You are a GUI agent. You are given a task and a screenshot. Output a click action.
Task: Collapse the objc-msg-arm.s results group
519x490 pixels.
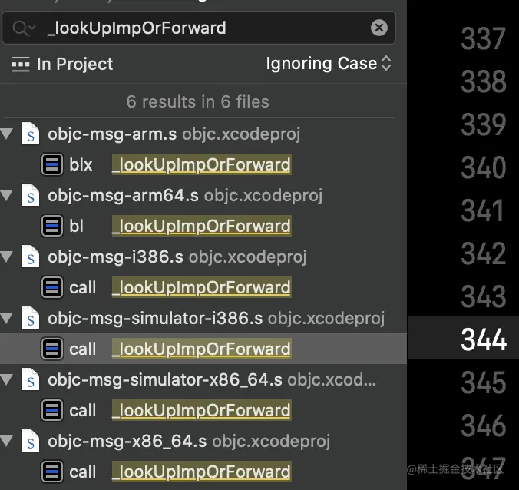point(8,134)
